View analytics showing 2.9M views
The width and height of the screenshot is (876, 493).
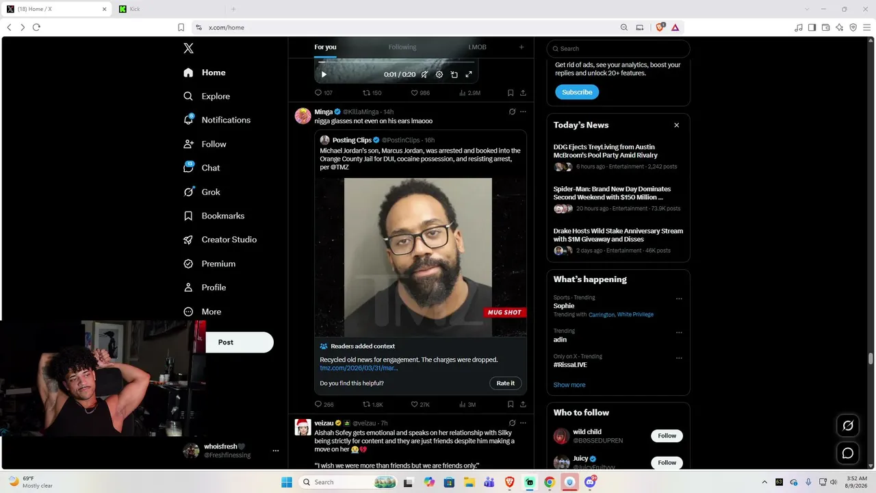[469, 93]
